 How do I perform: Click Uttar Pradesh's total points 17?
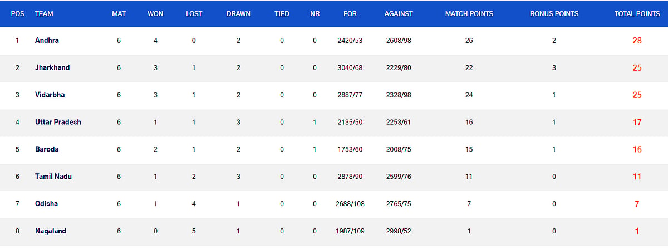pyautogui.click(x=637, y=122)
